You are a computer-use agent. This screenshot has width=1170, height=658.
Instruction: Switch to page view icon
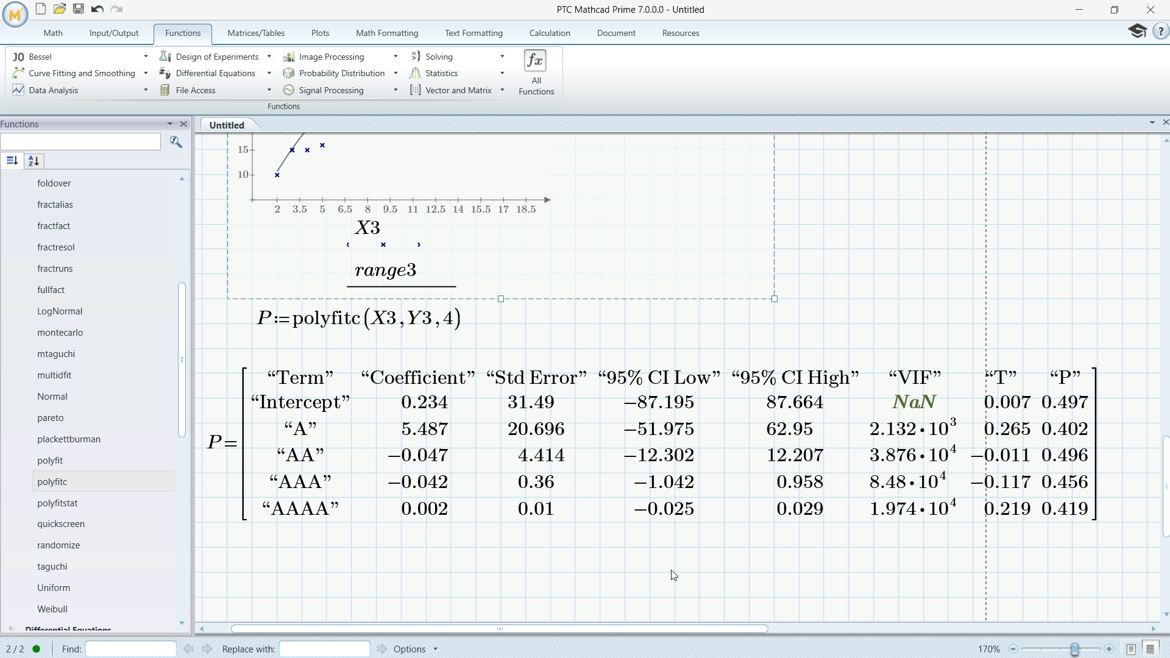click(1131, 649)
